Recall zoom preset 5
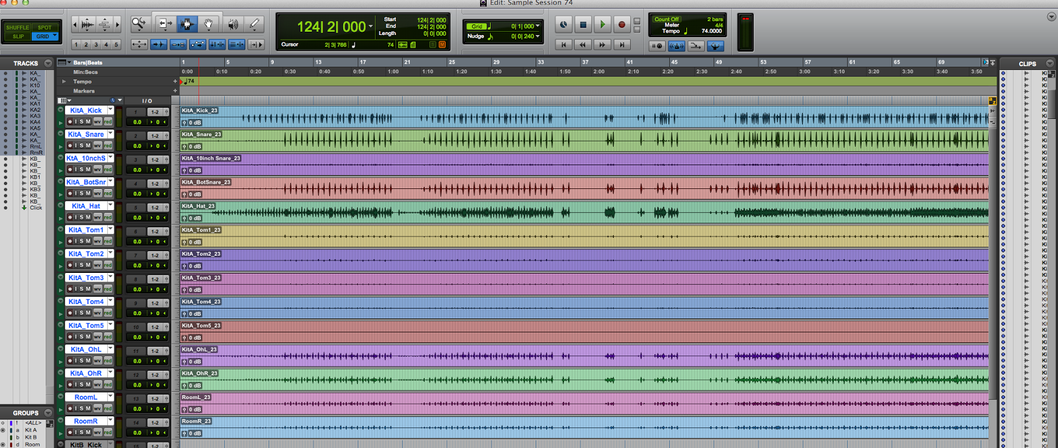1058x448 pixels. [x=116, y=45]
